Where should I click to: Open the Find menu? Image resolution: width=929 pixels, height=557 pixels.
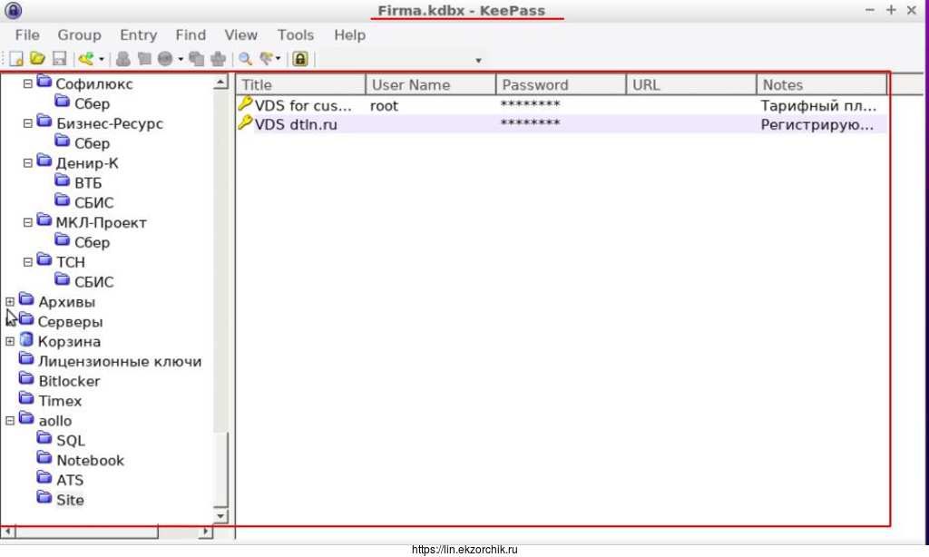(x=191, y=35)
